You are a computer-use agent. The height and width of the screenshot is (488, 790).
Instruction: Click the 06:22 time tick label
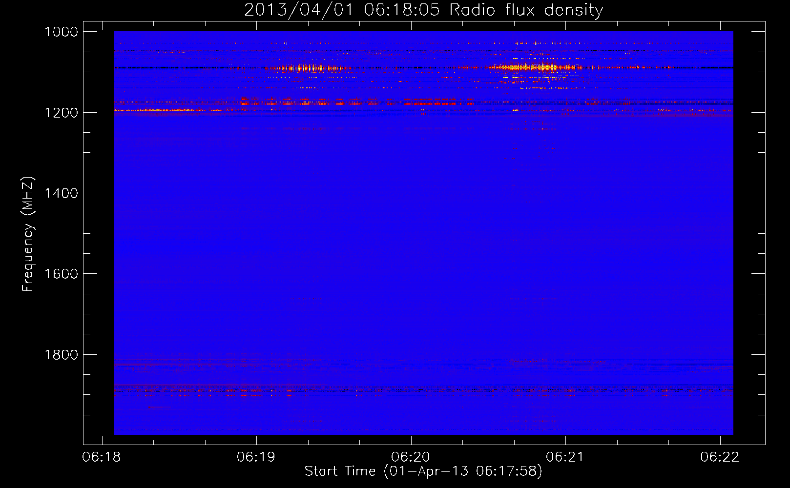click(x=720, y=457)
